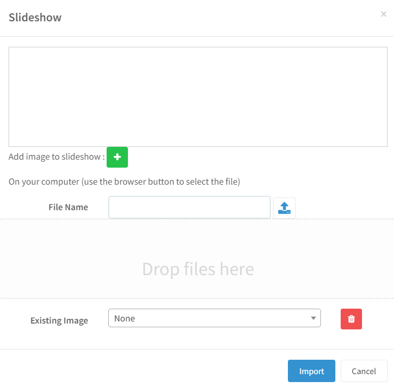Click the Existing Image label
This screenshot has width=394, height=389.
click(x=59, y=320)
